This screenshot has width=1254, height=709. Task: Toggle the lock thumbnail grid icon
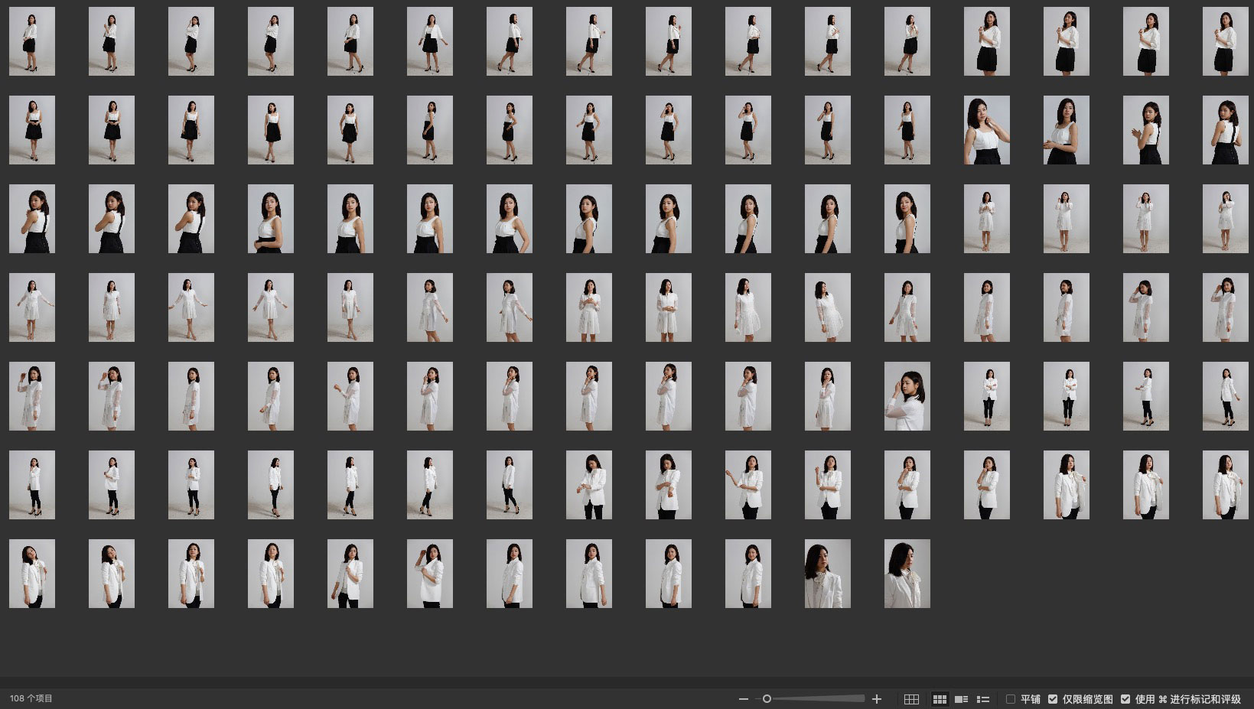pyautogui.click(x=911, y=699)
